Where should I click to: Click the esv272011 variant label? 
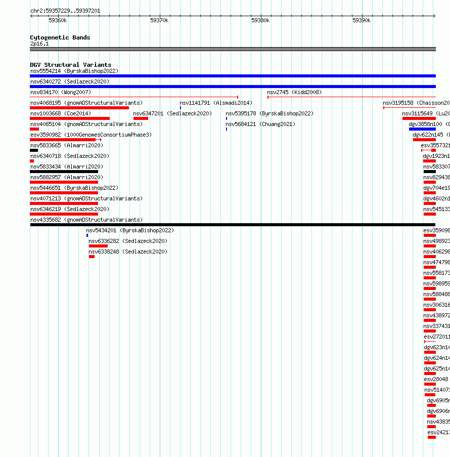437,337
